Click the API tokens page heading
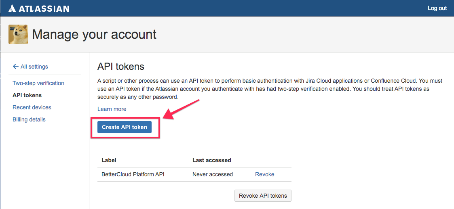The width and height of the screenshot is (454, 209). click(x=120, y=66)
